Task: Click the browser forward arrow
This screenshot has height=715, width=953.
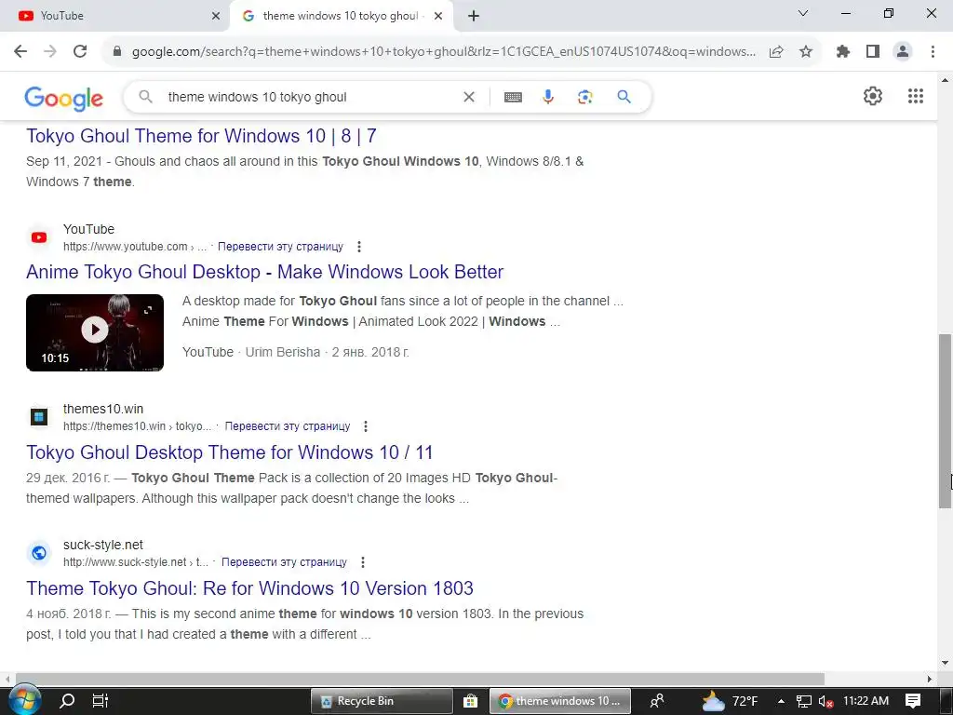Action: 50,51
